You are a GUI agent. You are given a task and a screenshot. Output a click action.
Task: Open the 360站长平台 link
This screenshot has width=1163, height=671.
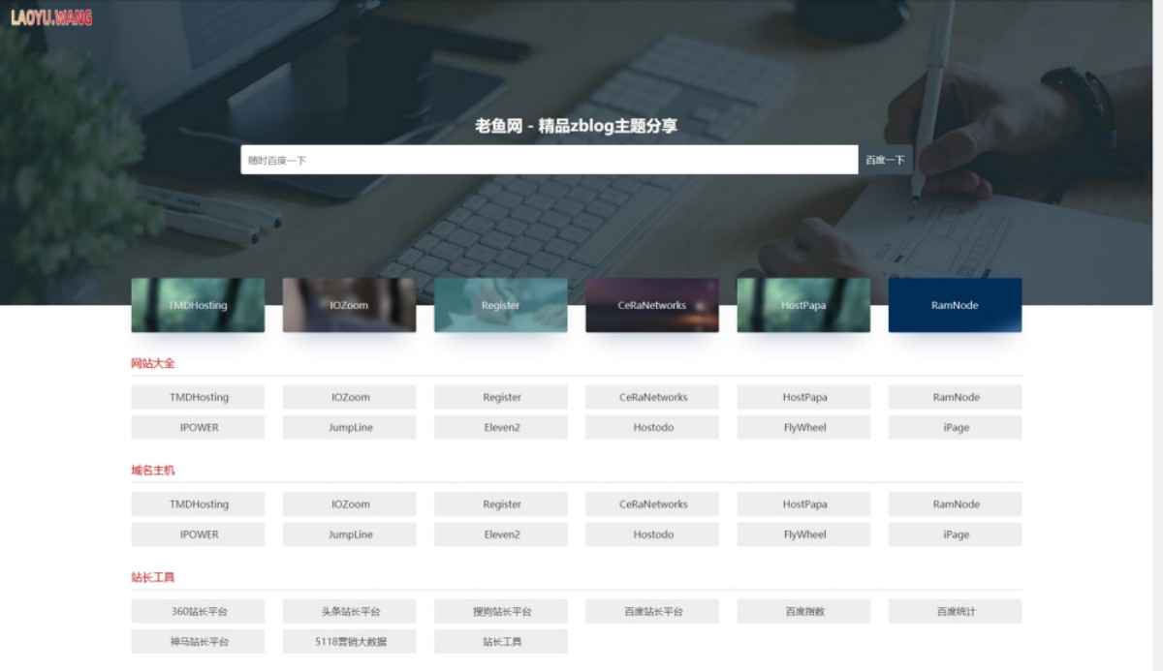[198, 611]
